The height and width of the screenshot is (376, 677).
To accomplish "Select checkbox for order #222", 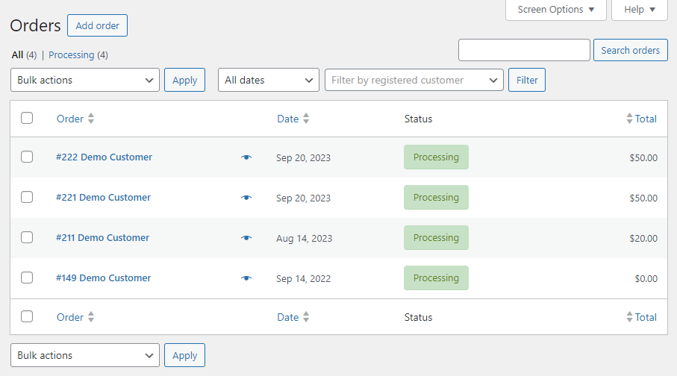I will tap(27, 157).
